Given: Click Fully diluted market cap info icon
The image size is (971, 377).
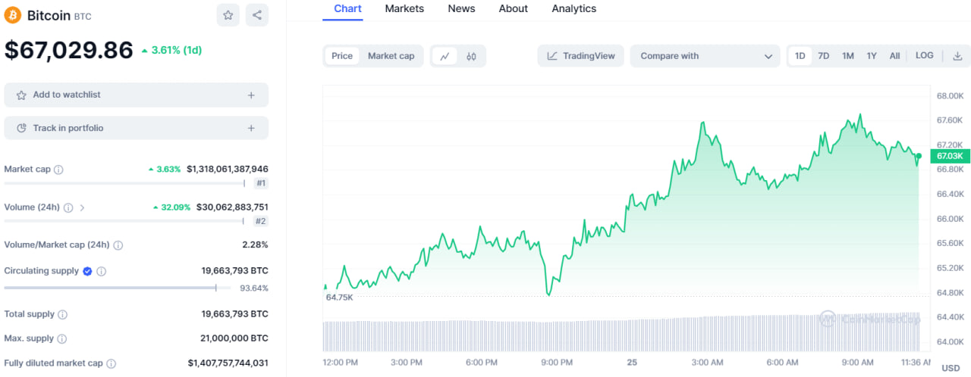Looking at the screenshot, I should [x=111, y=363].
